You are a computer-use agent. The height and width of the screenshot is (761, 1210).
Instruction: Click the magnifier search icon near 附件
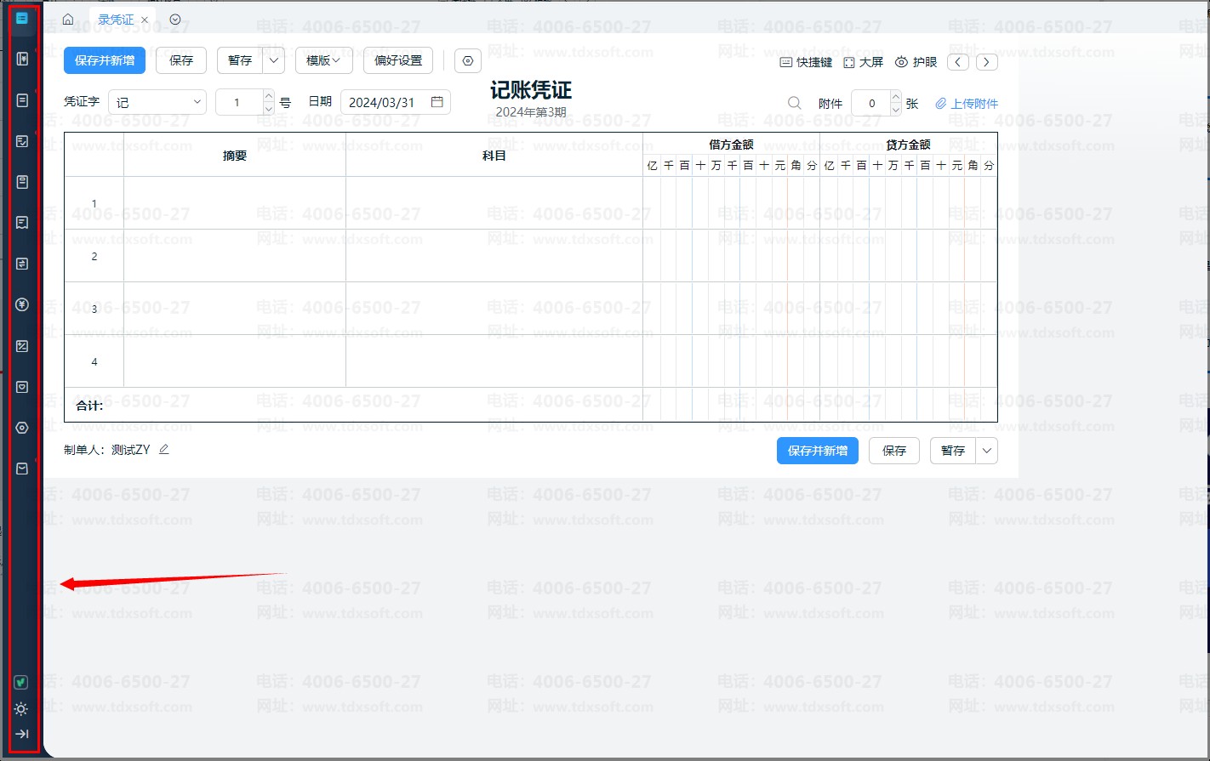tap(794, 103)
